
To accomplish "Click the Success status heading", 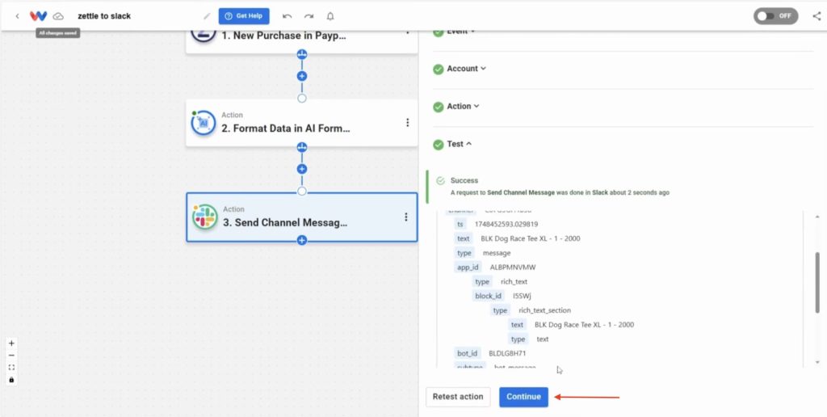I will (x=464, y=180).
